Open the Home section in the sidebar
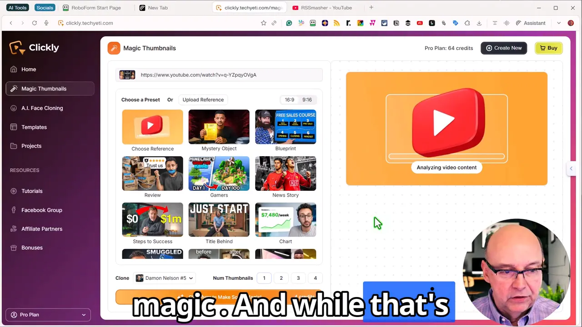 (x=29, y=69)
